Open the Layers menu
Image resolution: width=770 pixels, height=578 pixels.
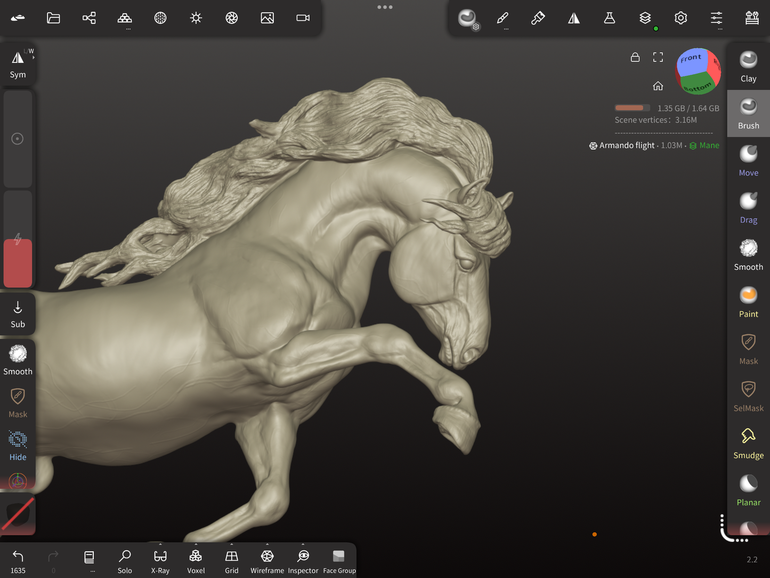(645, 18)
